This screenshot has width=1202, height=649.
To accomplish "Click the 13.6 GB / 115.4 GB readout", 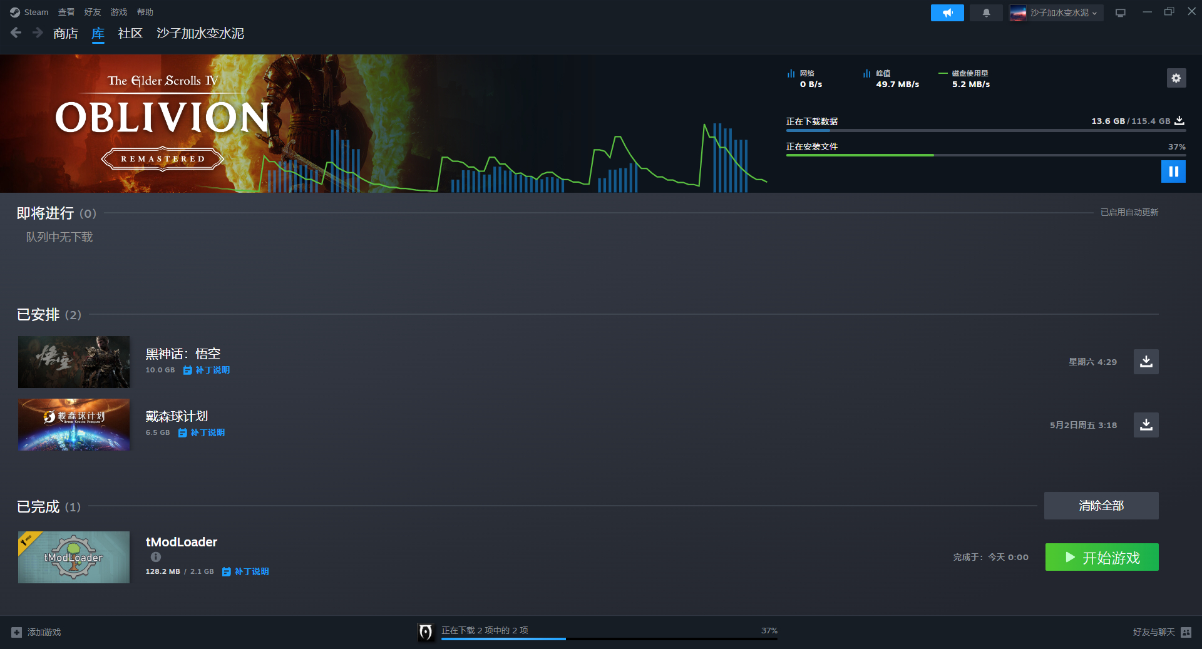I will (x=1131, y=121).
